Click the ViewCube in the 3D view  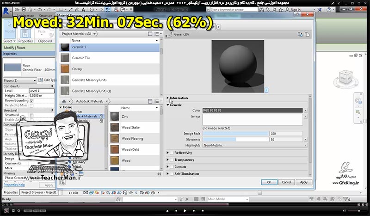(x=346, y=78)
